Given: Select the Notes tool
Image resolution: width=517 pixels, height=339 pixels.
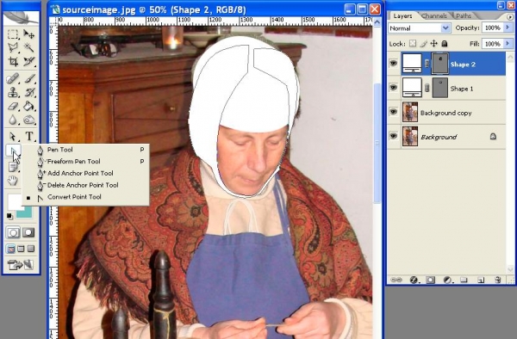Looking at the screenshot, I should click(x=13, y=167).
